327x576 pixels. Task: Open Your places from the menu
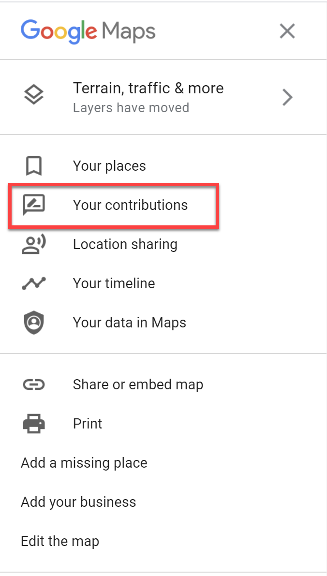(109, 165)
